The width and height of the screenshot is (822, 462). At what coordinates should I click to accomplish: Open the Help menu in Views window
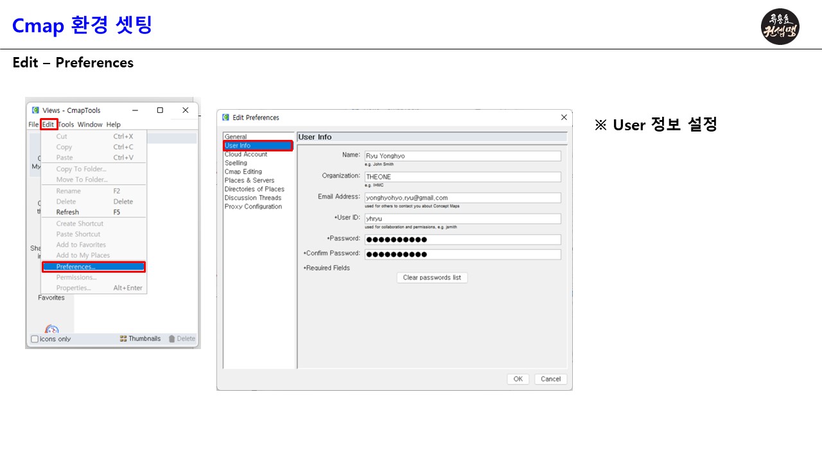point(113,124)
